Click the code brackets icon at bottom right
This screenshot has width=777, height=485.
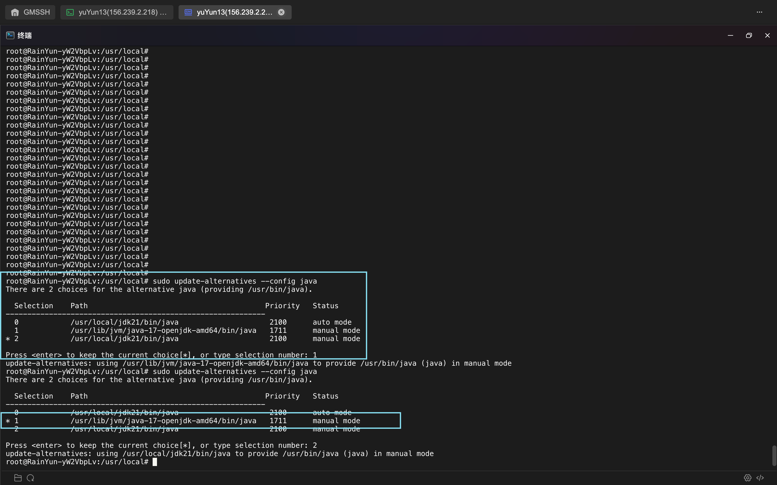pos(760,478)
